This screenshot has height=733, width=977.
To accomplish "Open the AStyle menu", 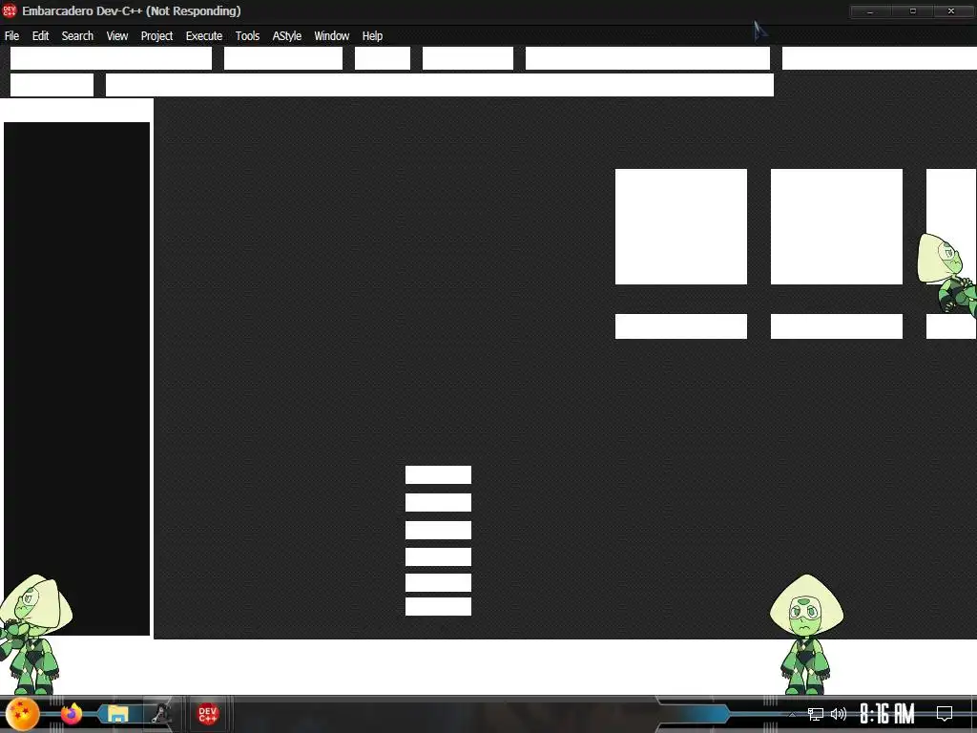I will (286, 36).
